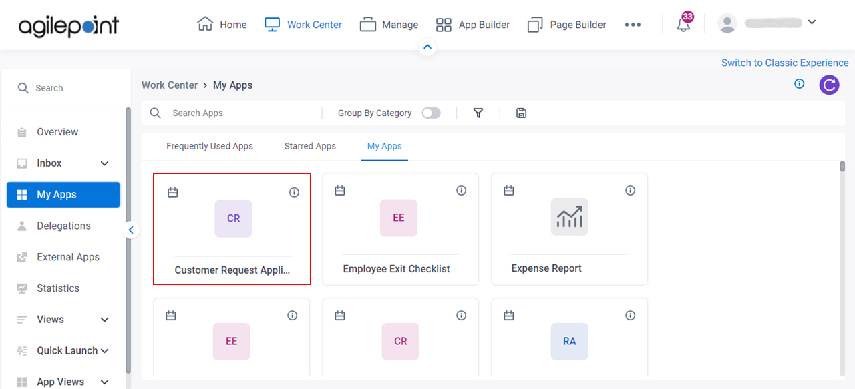Viewport: 855px width, 389px height.
Task: Collapse the sidebar with the left chevron
Action: 131,230
